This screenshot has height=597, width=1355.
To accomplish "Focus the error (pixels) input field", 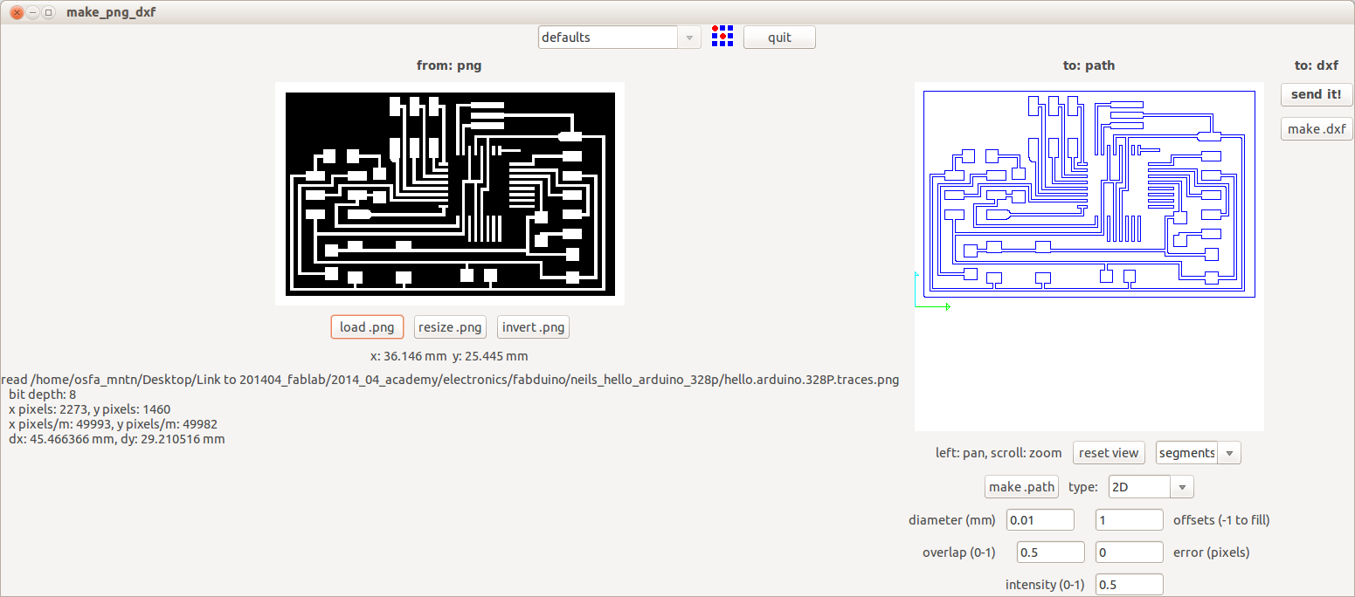I will [1130, 552].
